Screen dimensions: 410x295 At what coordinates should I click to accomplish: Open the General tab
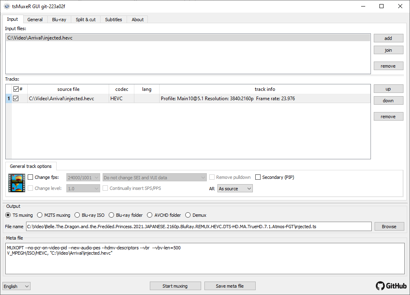(x=35, y=20)
